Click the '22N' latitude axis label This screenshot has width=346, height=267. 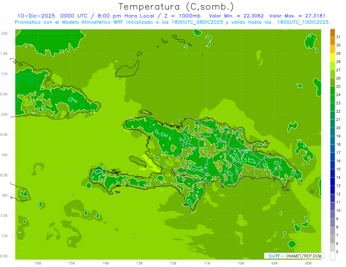pos(4,33)
